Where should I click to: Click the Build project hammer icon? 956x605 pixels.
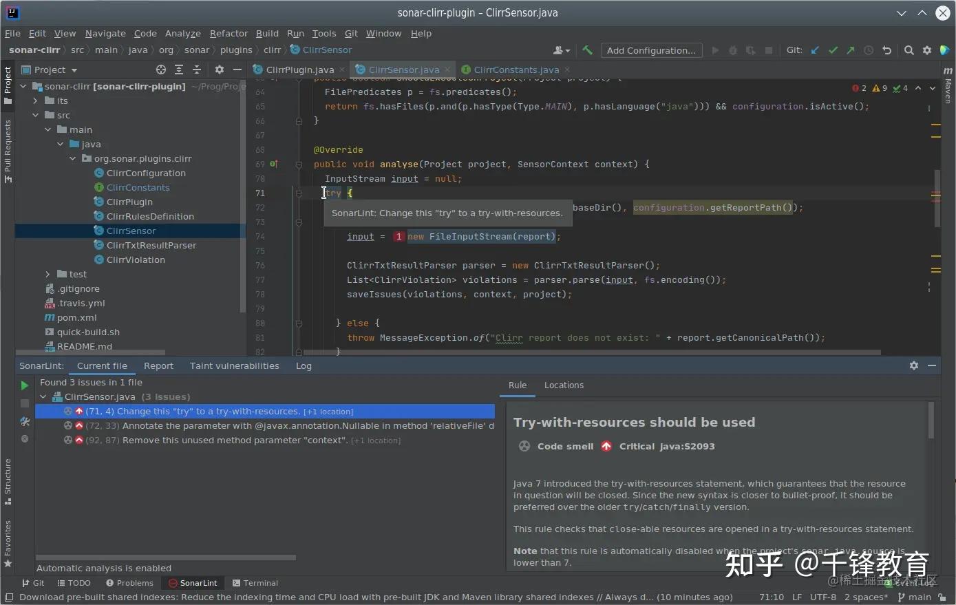(x=587, y=50)
